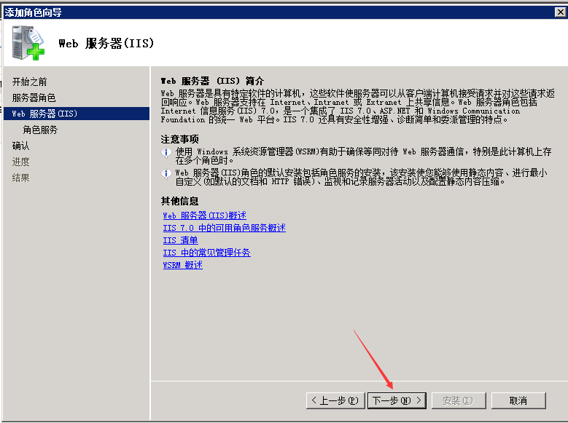Cancel the wizard with 取消
The image size is (568, 423).
pos(518,400)
